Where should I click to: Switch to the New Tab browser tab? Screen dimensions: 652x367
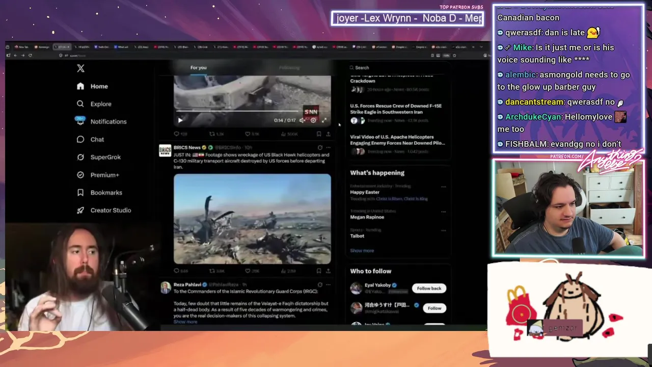click(x=21, y=47)
